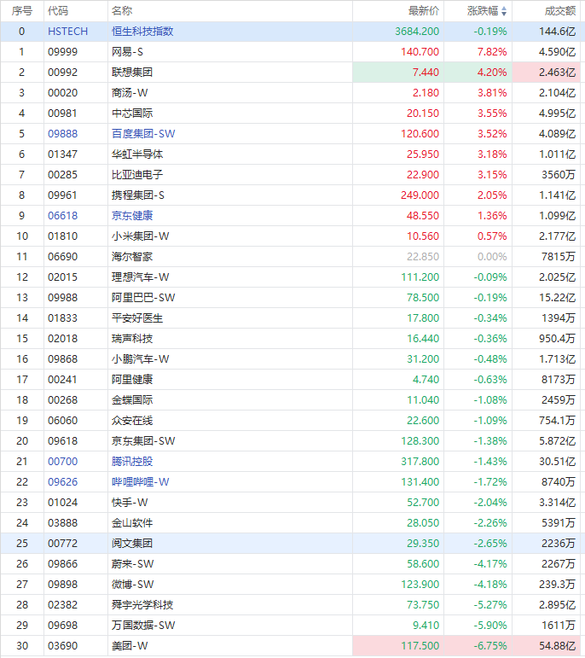
Task: Click price 9.410 of 万国数据-SW
Action: coord(426,626)
